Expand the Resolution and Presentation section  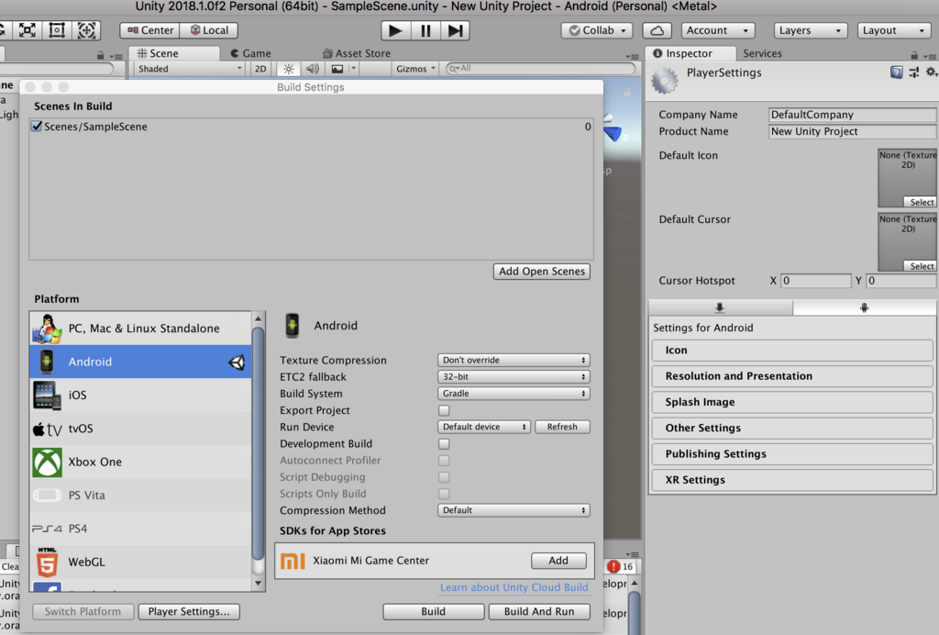click(792, 376)
